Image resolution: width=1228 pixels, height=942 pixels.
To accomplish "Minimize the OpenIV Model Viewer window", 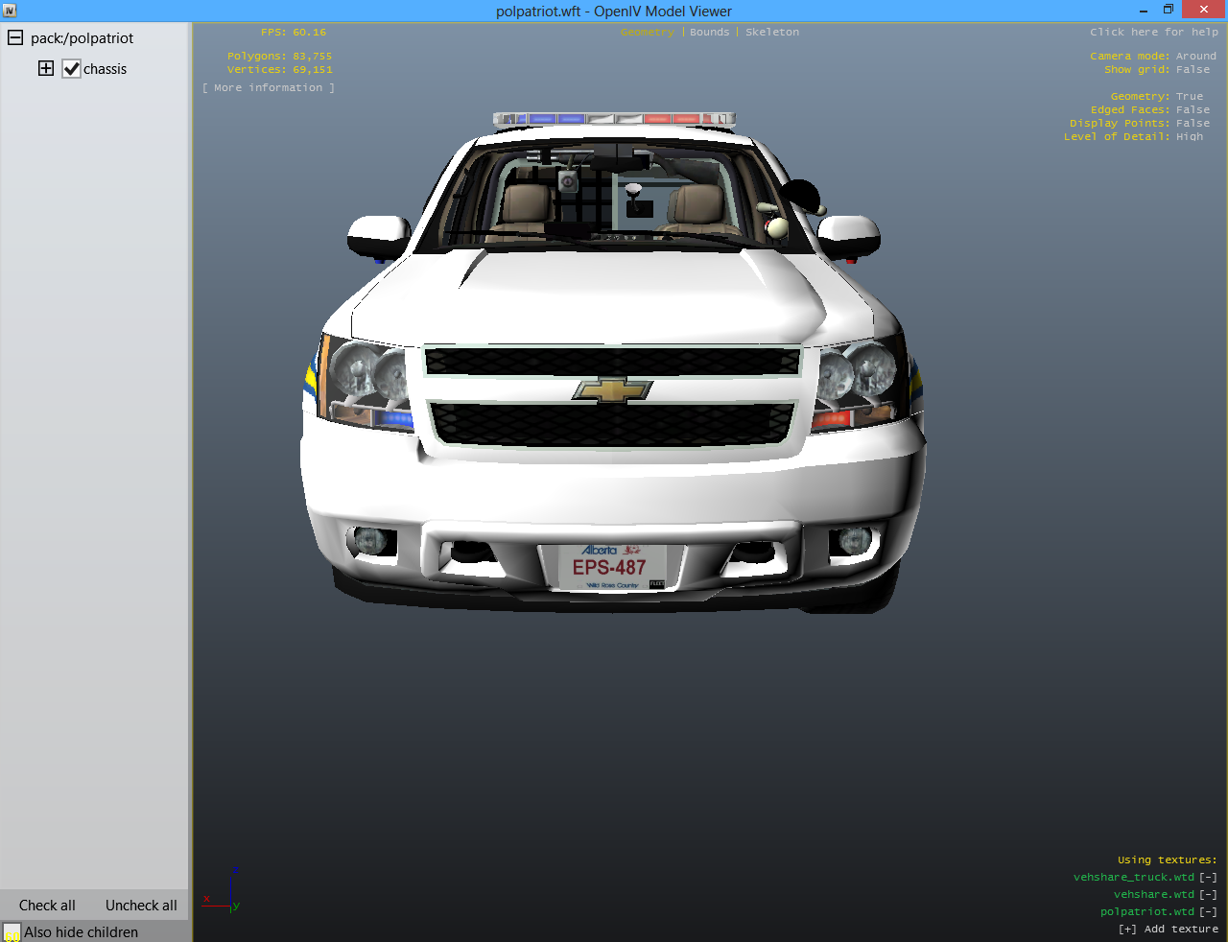I will [1143, 11].
